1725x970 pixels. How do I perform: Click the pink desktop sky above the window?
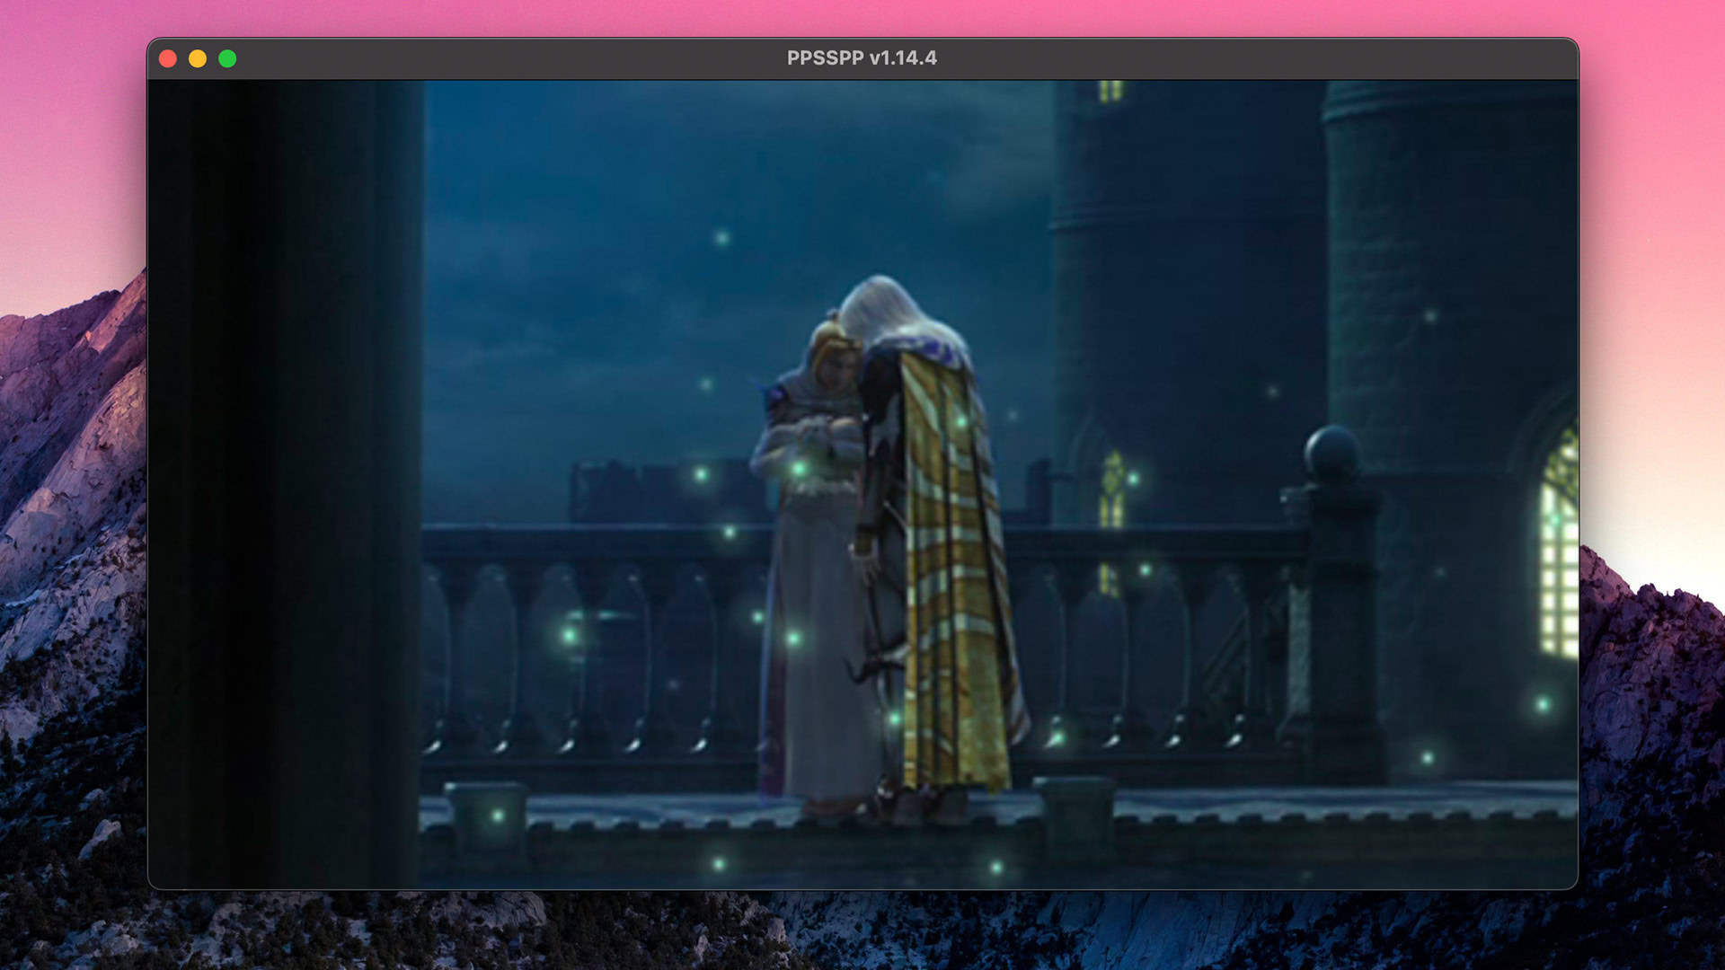pyautogui.click(x=862, y=16)
